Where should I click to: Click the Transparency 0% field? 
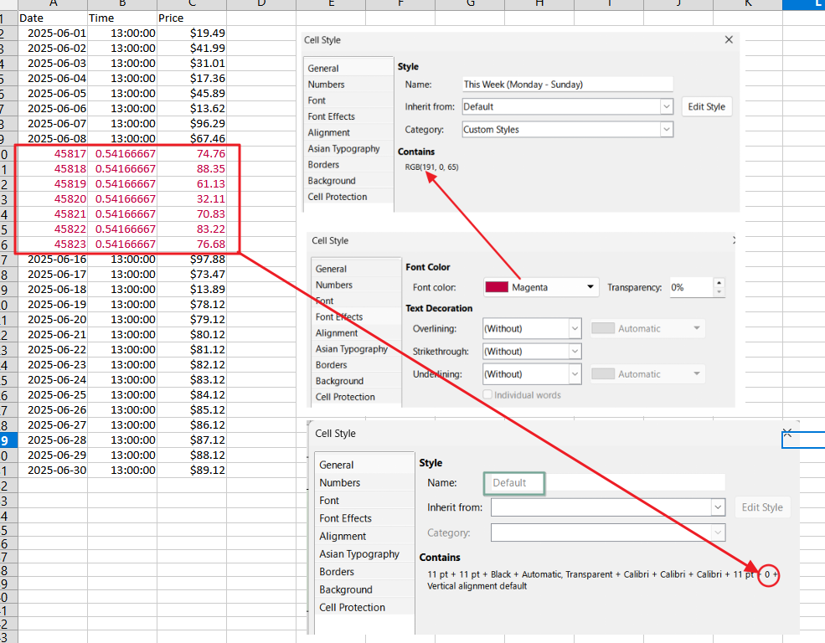[692, 287]
